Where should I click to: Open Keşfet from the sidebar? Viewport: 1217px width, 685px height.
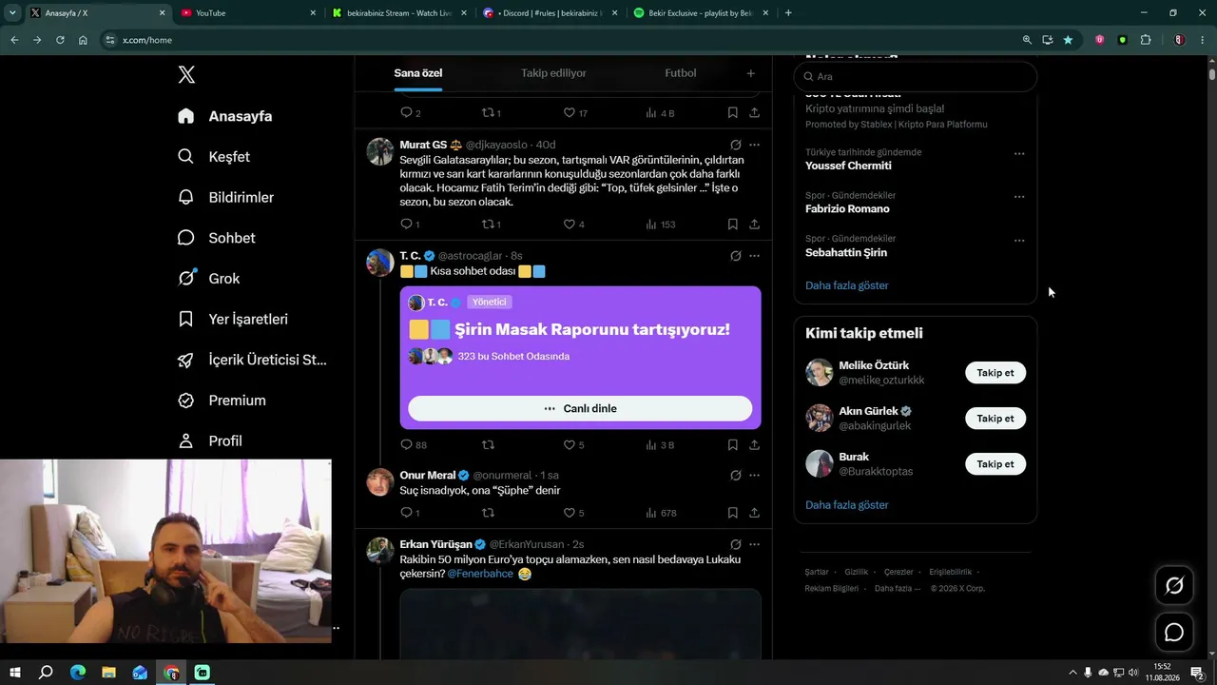[x=214, y=157]
